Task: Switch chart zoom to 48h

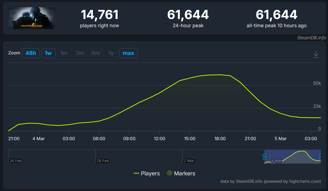Action: 31,53
